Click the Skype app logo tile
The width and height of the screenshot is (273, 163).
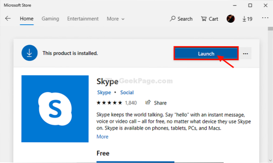[x=55, y=109]
